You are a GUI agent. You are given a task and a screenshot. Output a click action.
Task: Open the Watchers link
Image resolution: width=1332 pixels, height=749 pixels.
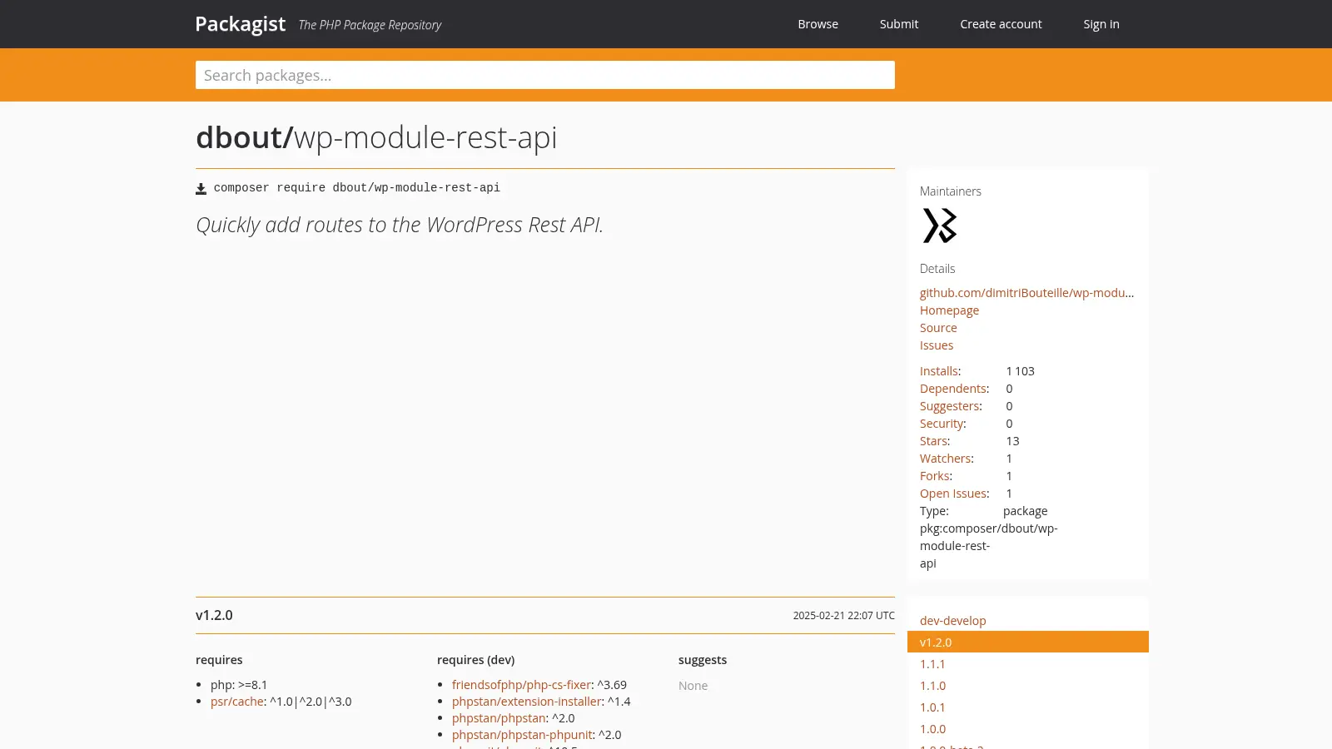click(x=945, y=459)
